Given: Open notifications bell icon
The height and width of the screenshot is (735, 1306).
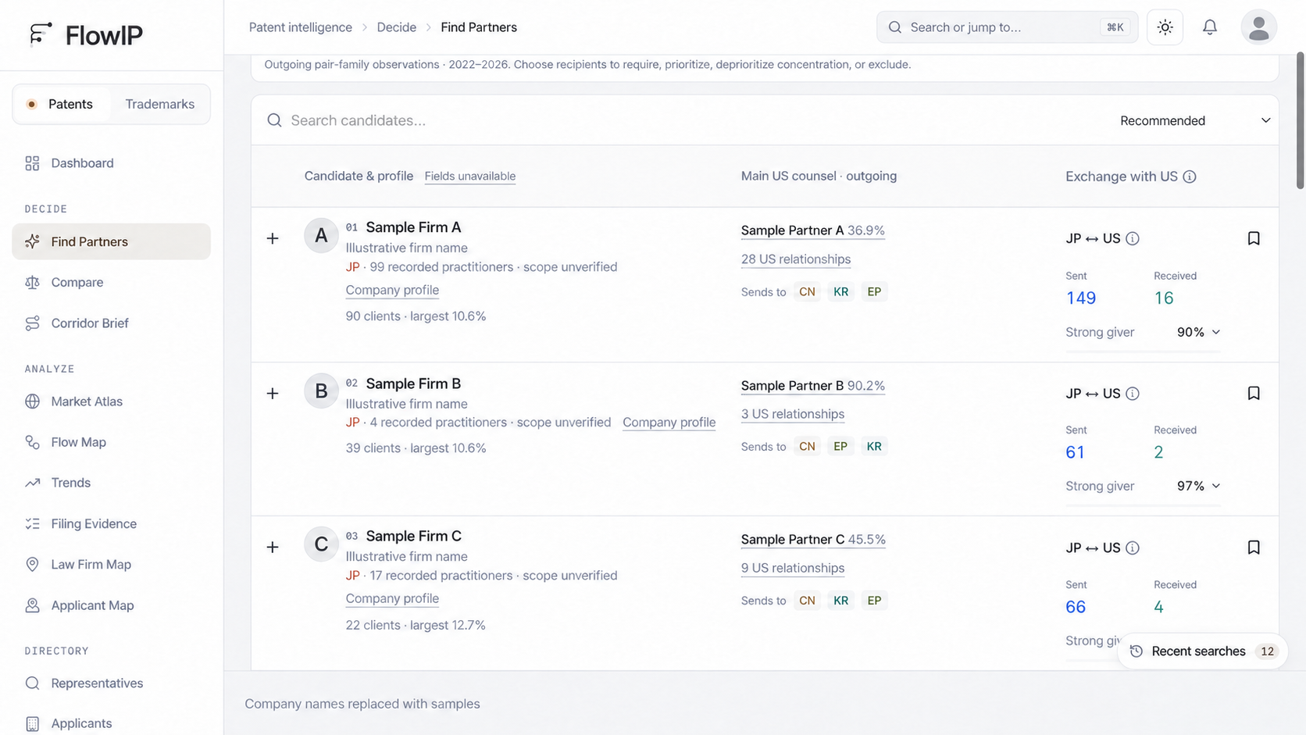Looking at the screenshot, I should 1209,27.
